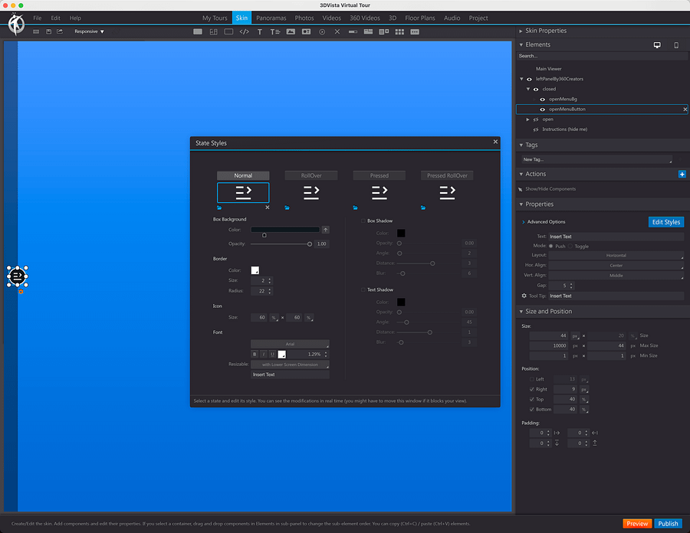Load icon file for RollOver state
The height and width of the screenshot is (533, 690).
(x=287, y=208)
